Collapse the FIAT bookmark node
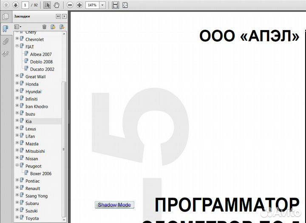The height and width of the screenshot is (223, 306). tap(17, 46)
